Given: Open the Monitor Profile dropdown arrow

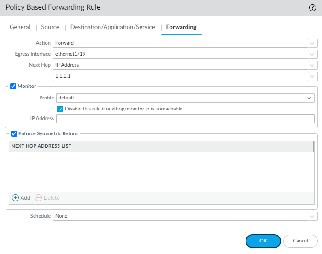Looking at the screenshot, I should pos(309,98).
